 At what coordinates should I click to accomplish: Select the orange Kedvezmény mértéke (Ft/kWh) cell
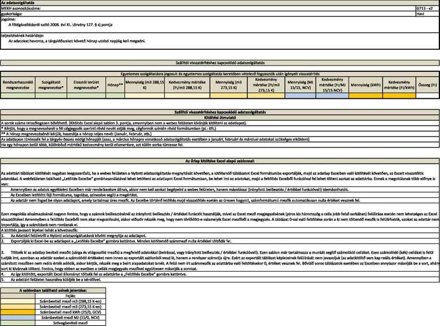click(399, 95)
